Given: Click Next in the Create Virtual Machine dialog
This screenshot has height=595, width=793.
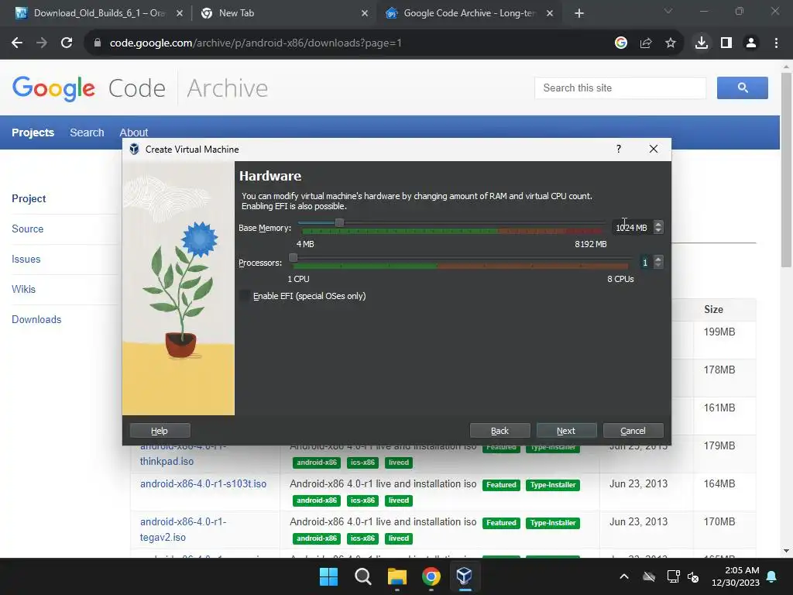Looking at the screenshot, I should tap(566, 431).
